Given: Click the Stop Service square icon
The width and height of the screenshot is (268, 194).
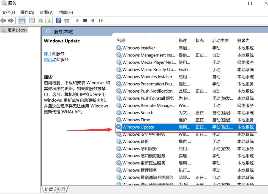Looking at the screenshot, I should [x=85, y=21].
